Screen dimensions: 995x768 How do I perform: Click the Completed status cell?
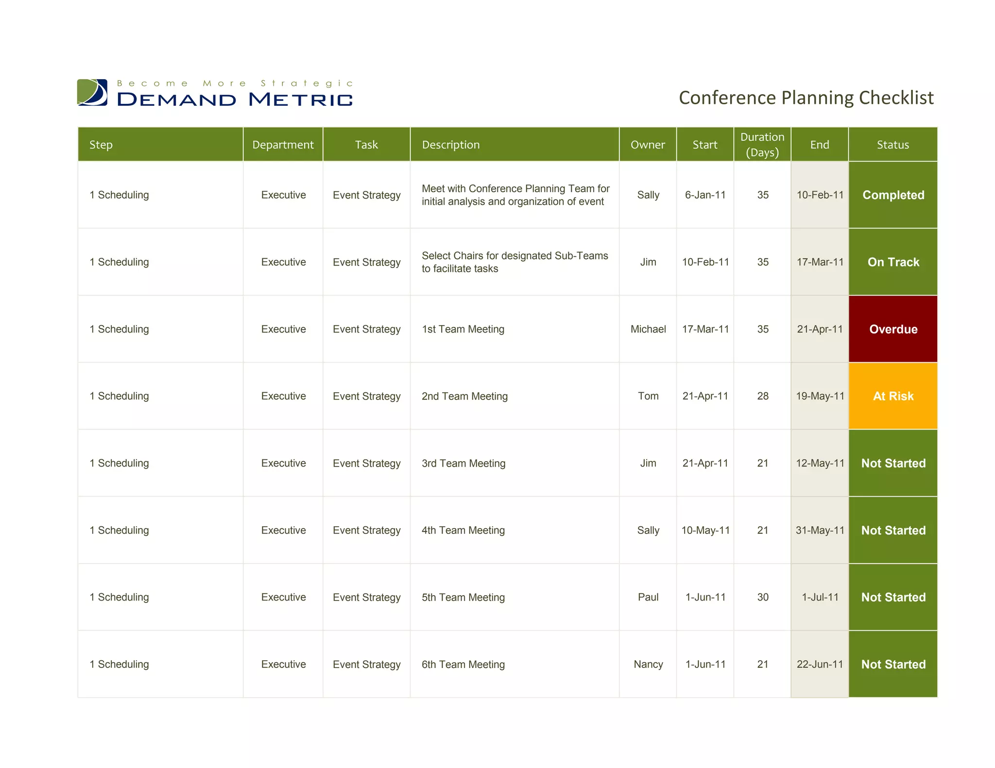point(893,195)
